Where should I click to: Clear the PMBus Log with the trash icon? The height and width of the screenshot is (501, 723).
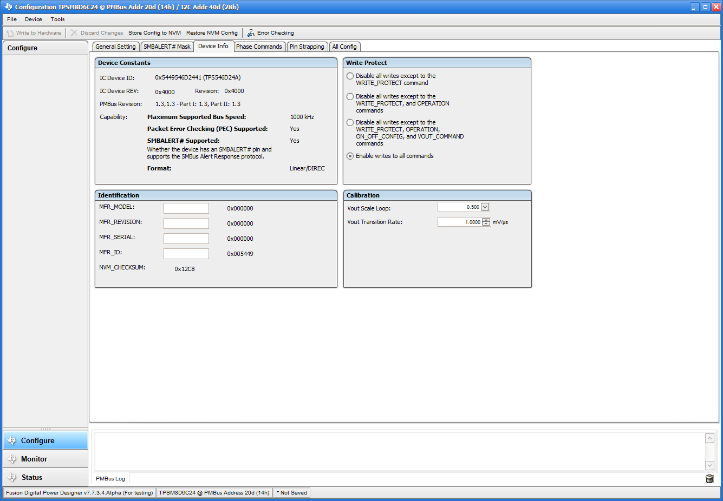[x=709, y=478]
